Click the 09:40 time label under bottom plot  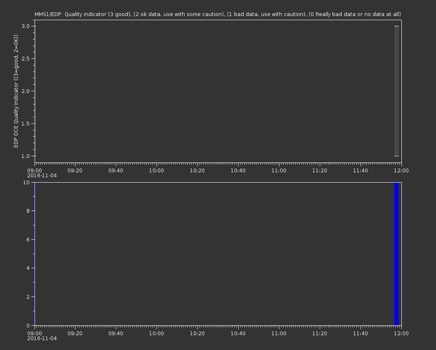point(116,334)
